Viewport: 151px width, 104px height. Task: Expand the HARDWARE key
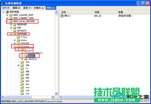pyautogui.click(x=11, y=25)
